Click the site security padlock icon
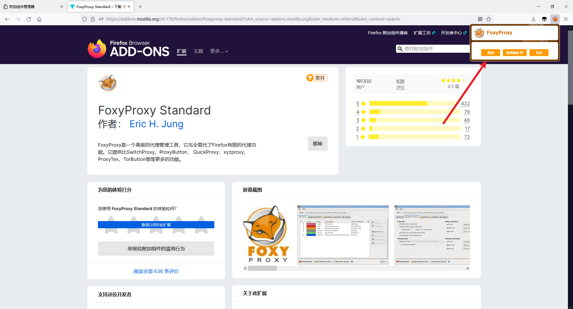 click(x=93, y=19)
